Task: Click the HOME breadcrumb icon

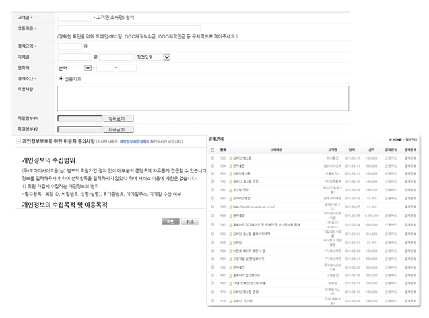Action: 391,140
